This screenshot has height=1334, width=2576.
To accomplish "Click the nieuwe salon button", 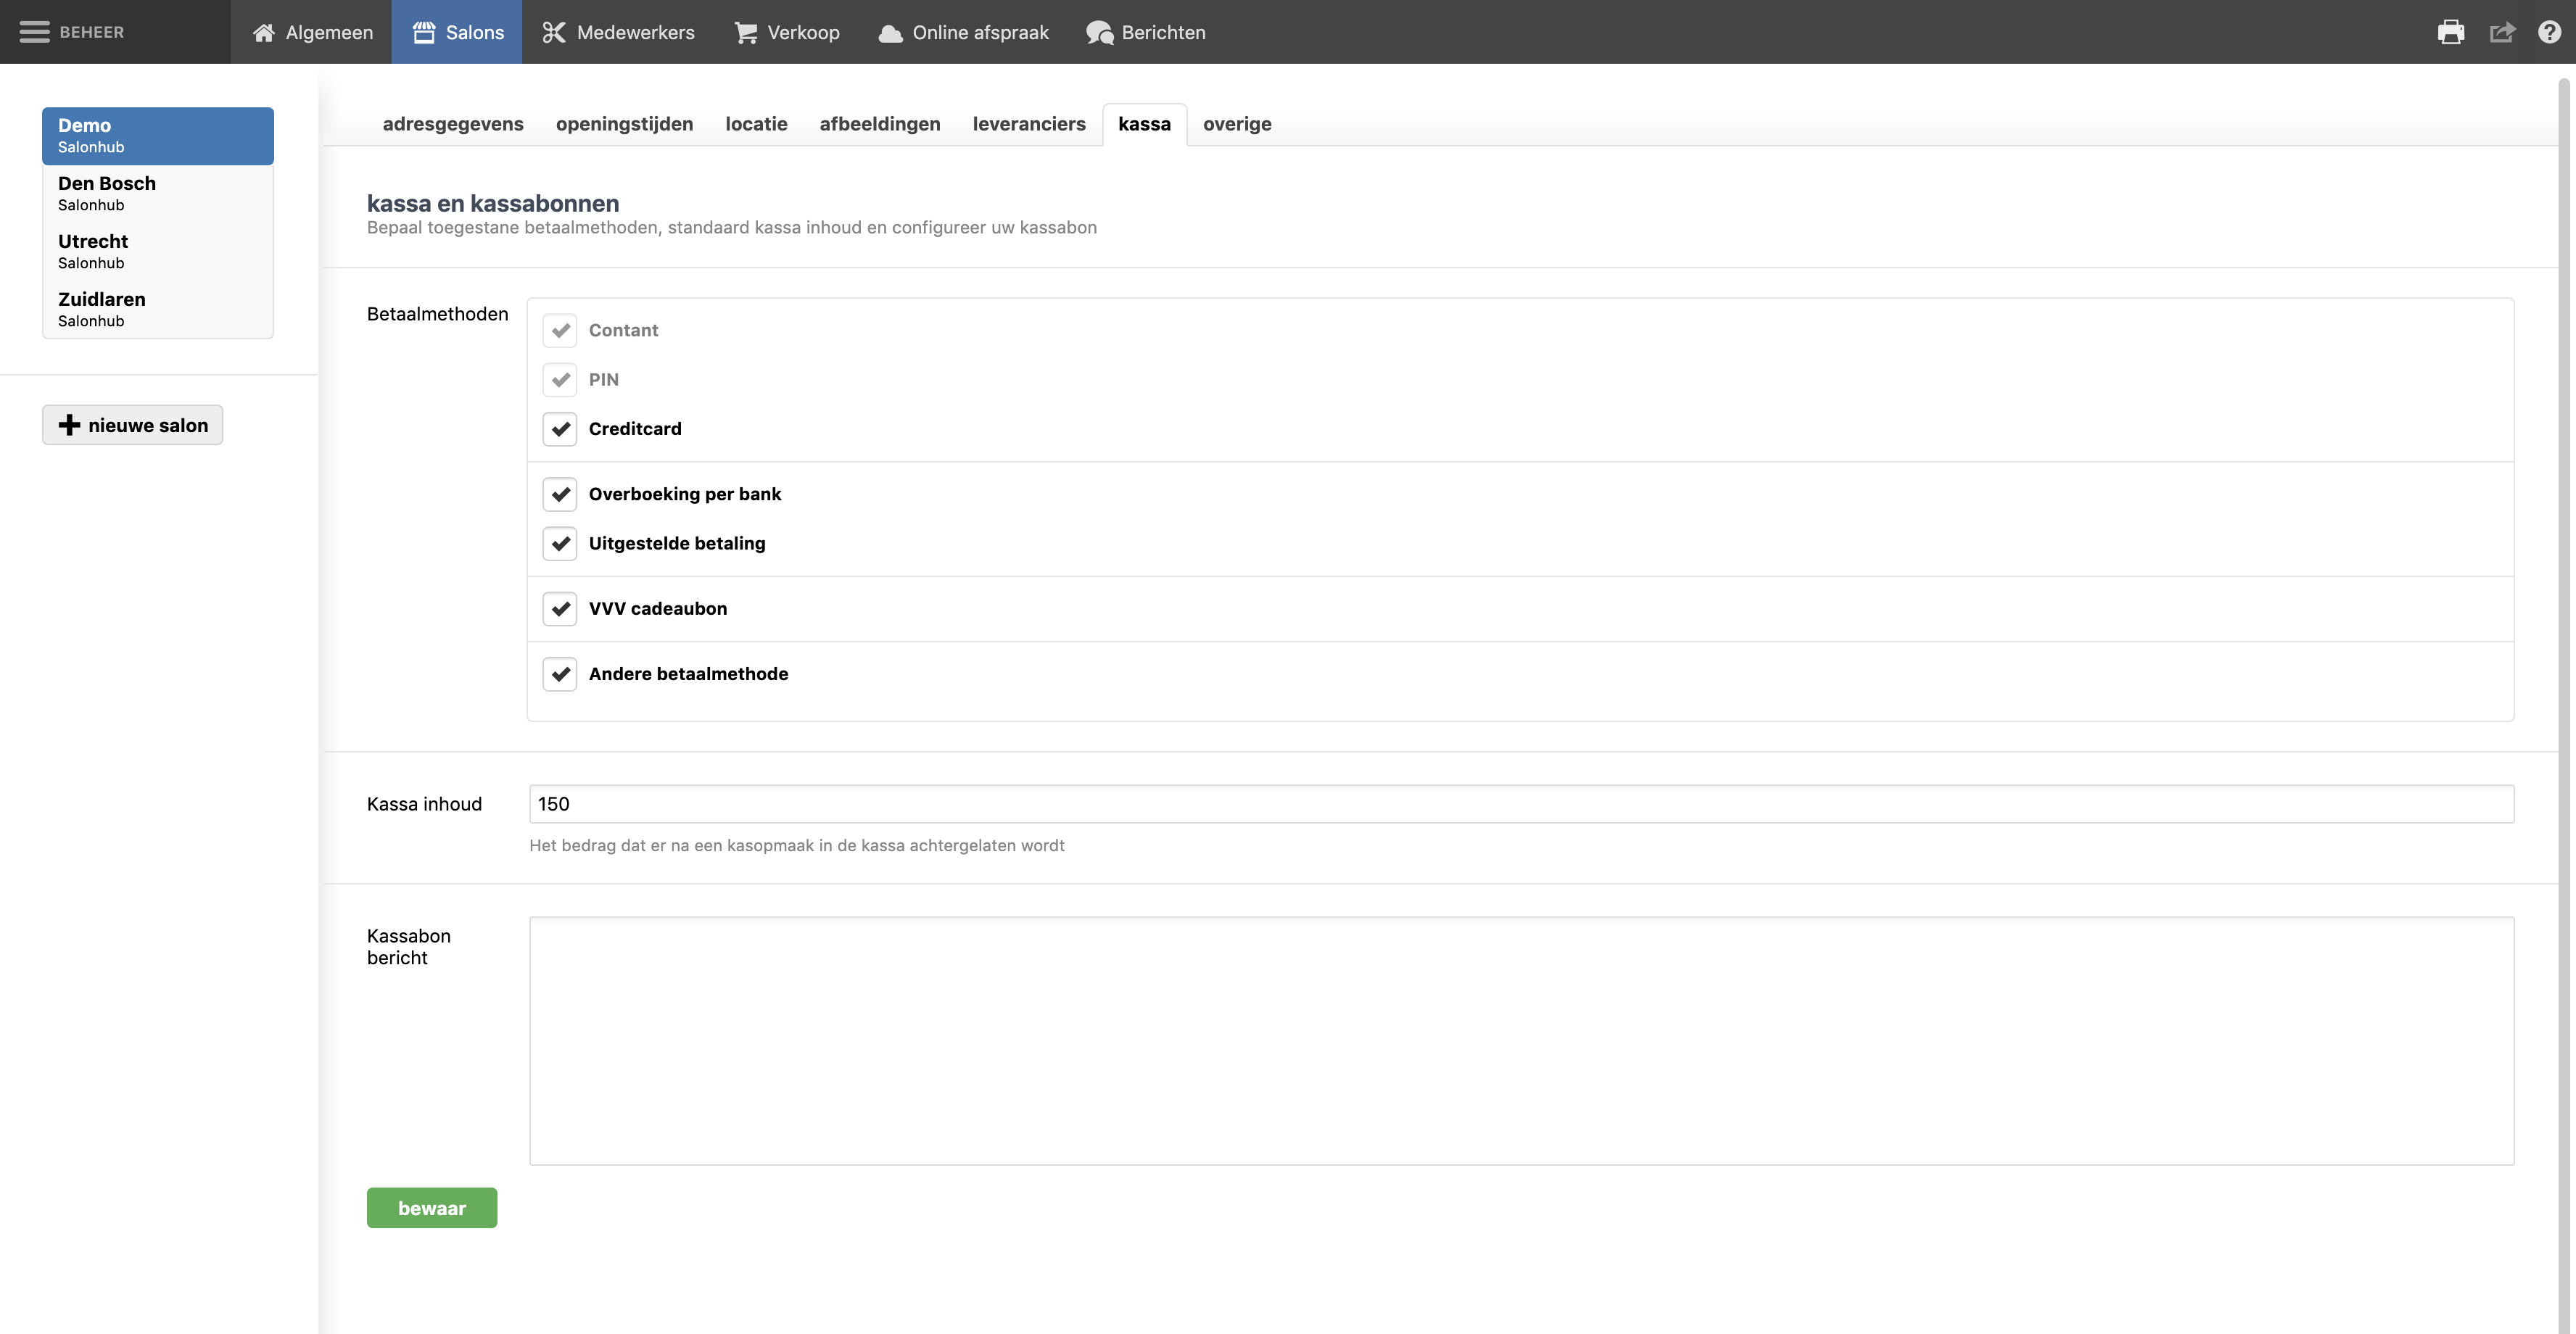I will (x=132, y=425).
